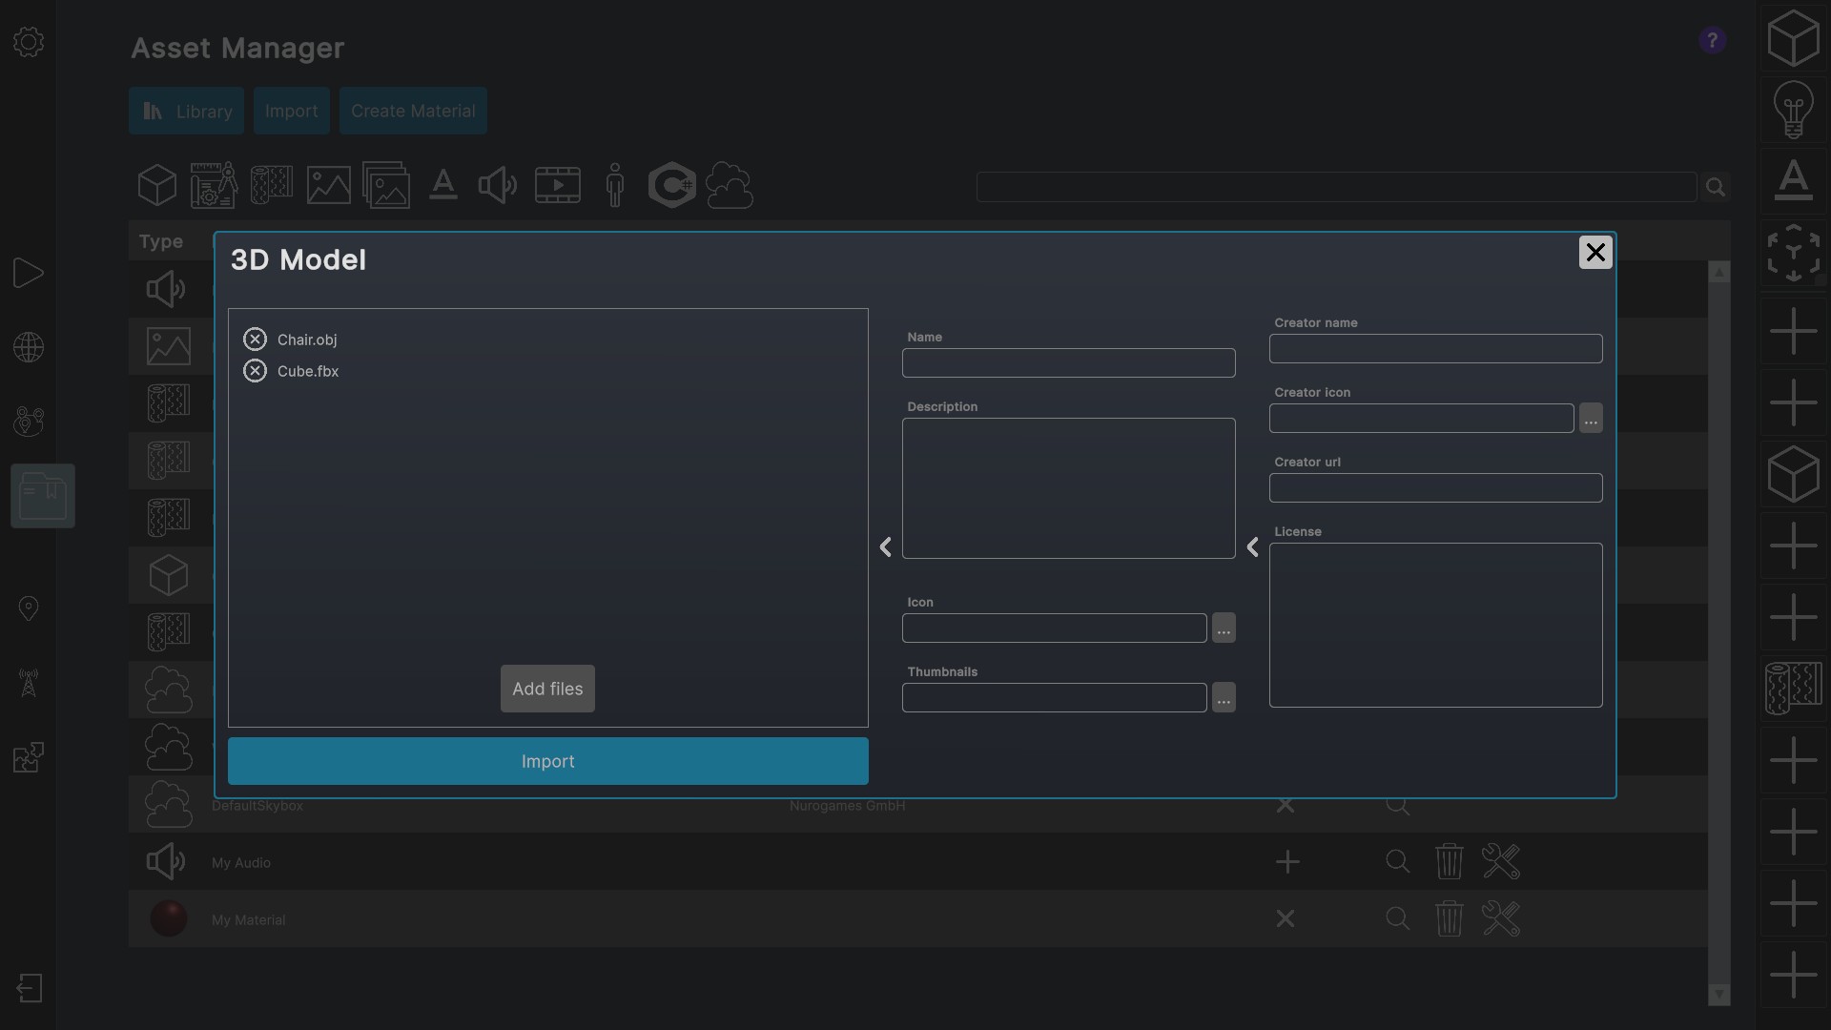Open the Library tab
This screenshot has width=1831, height=1030.
186,111
